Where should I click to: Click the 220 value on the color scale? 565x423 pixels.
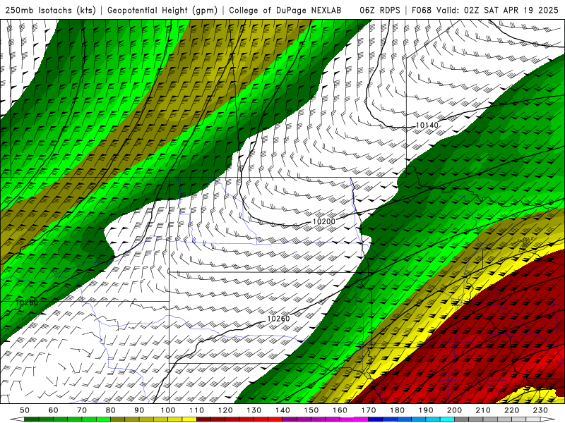(x=511, y=410)
